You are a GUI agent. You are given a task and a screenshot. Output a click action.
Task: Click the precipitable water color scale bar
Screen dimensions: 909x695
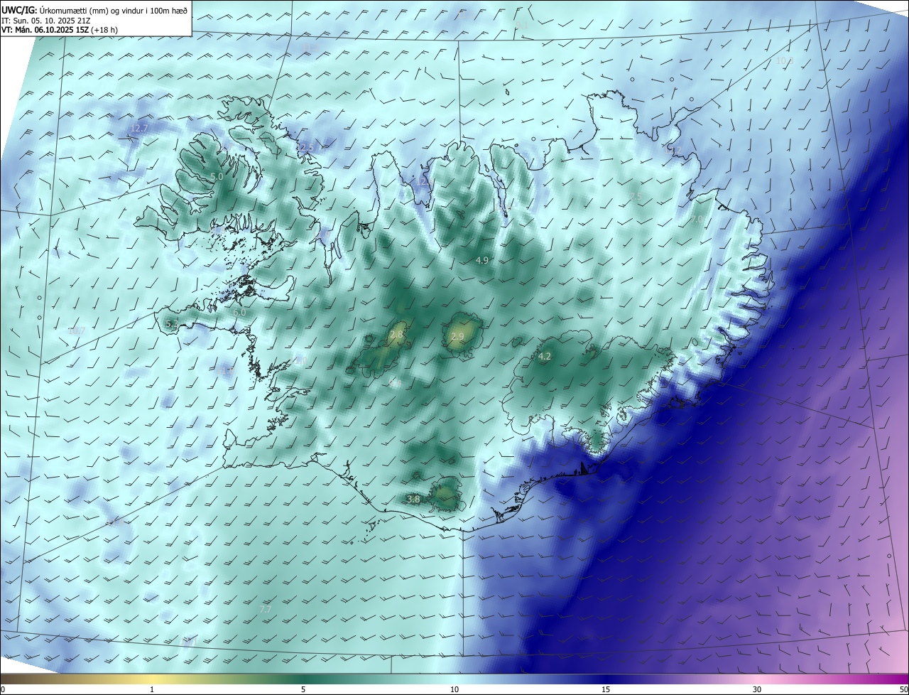(454, 679)
